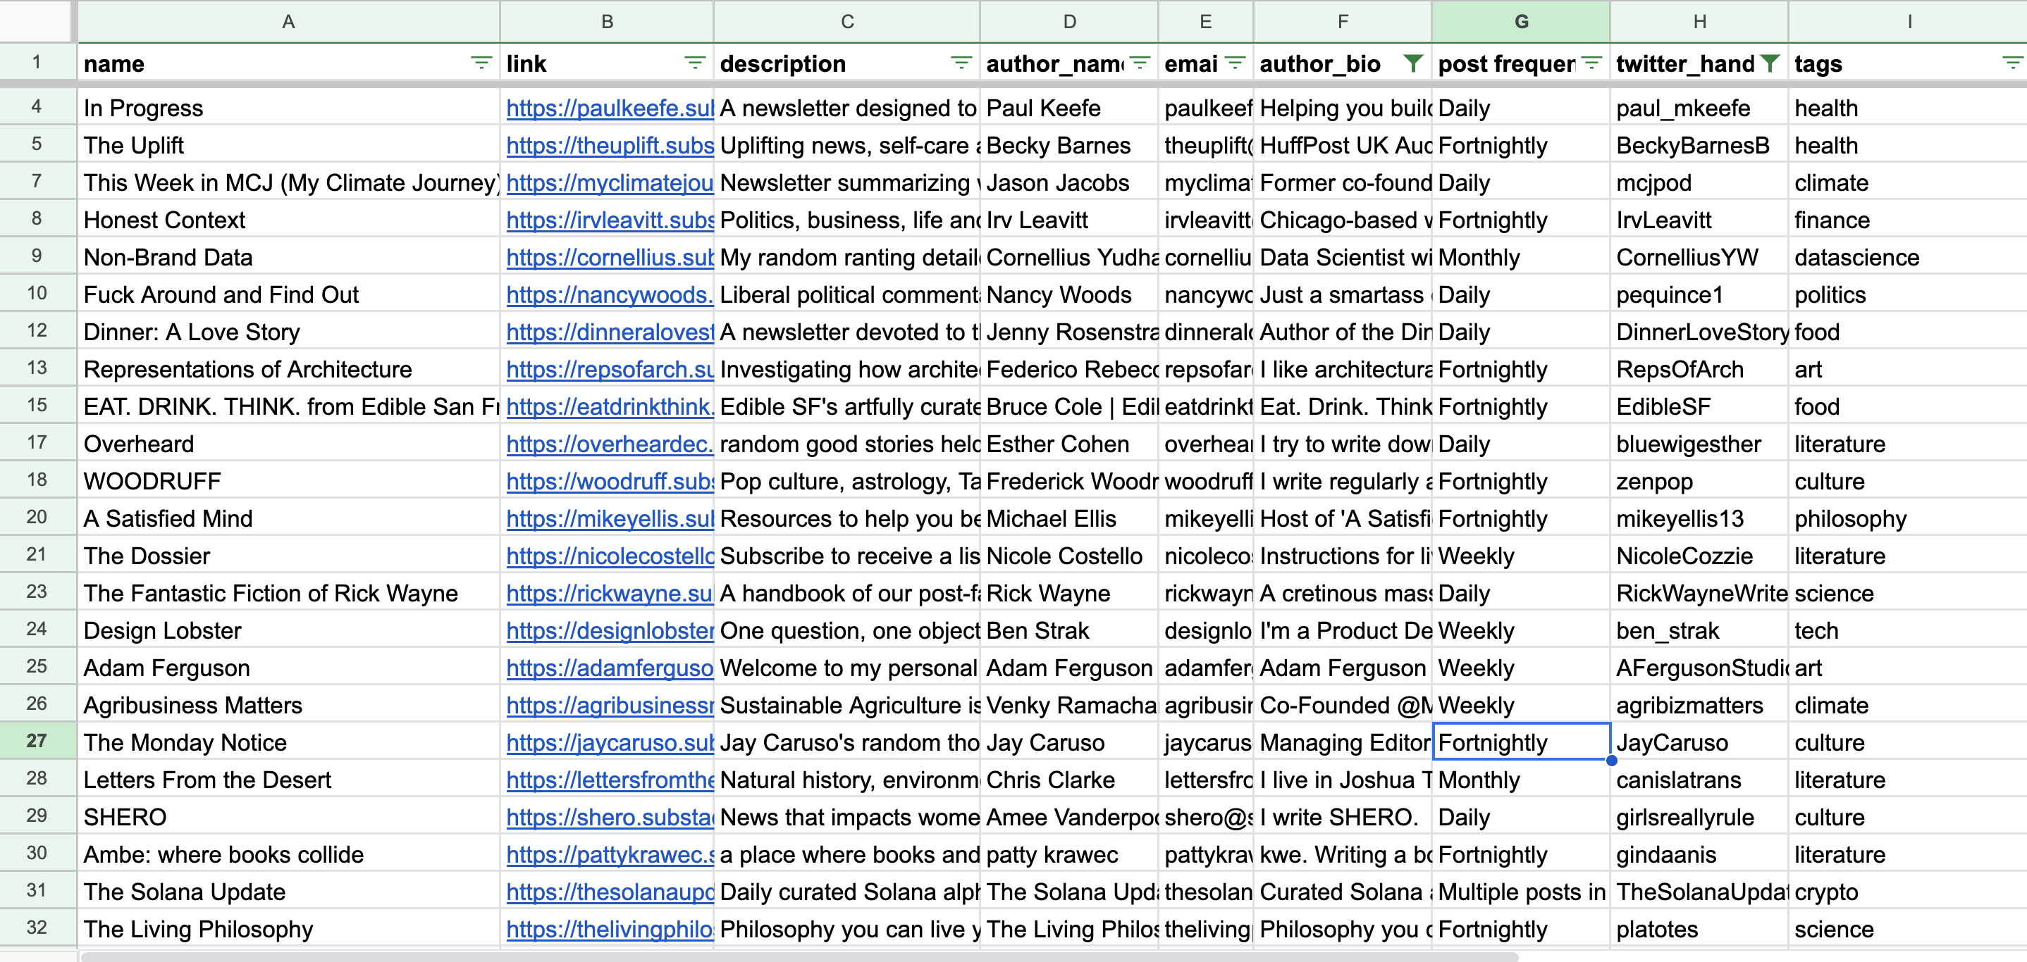Open filter menu for name column

pyautogui.click(x=481, y=63)
